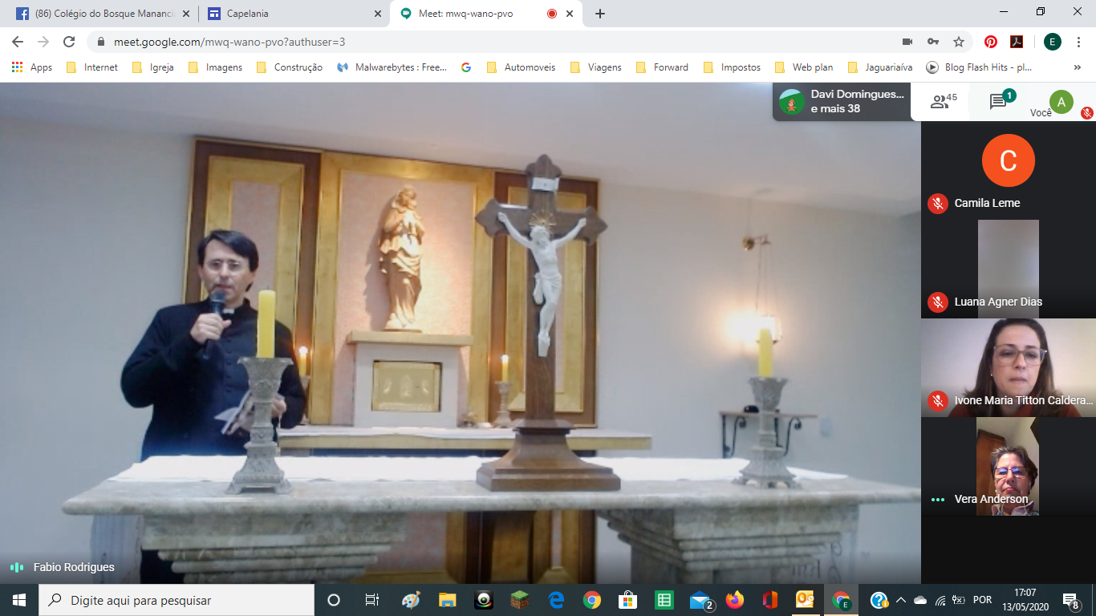The width and height of the screenshot is (1096, 616).
Task: Open the Construção bookmarks folder
Action: point(290,67)
